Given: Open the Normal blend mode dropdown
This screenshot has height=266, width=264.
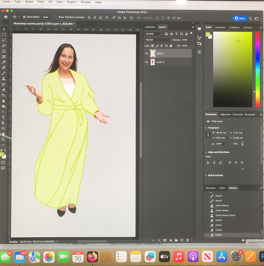Looking at the screenshot, I should [x=158, y=40].
